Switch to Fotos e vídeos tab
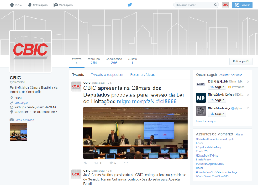Image resolution: width=258 pixels, height=185 pixels. click(142, 74)
